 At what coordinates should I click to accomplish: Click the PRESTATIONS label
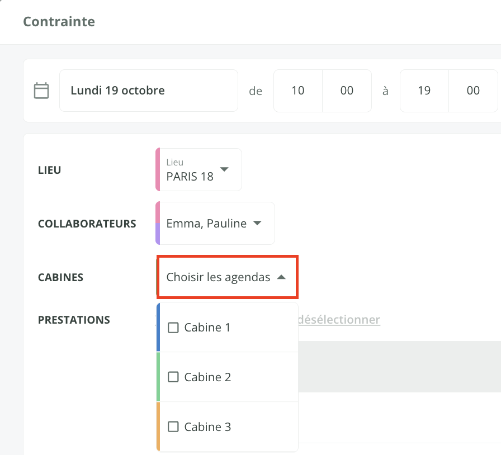tap(74, 320)
